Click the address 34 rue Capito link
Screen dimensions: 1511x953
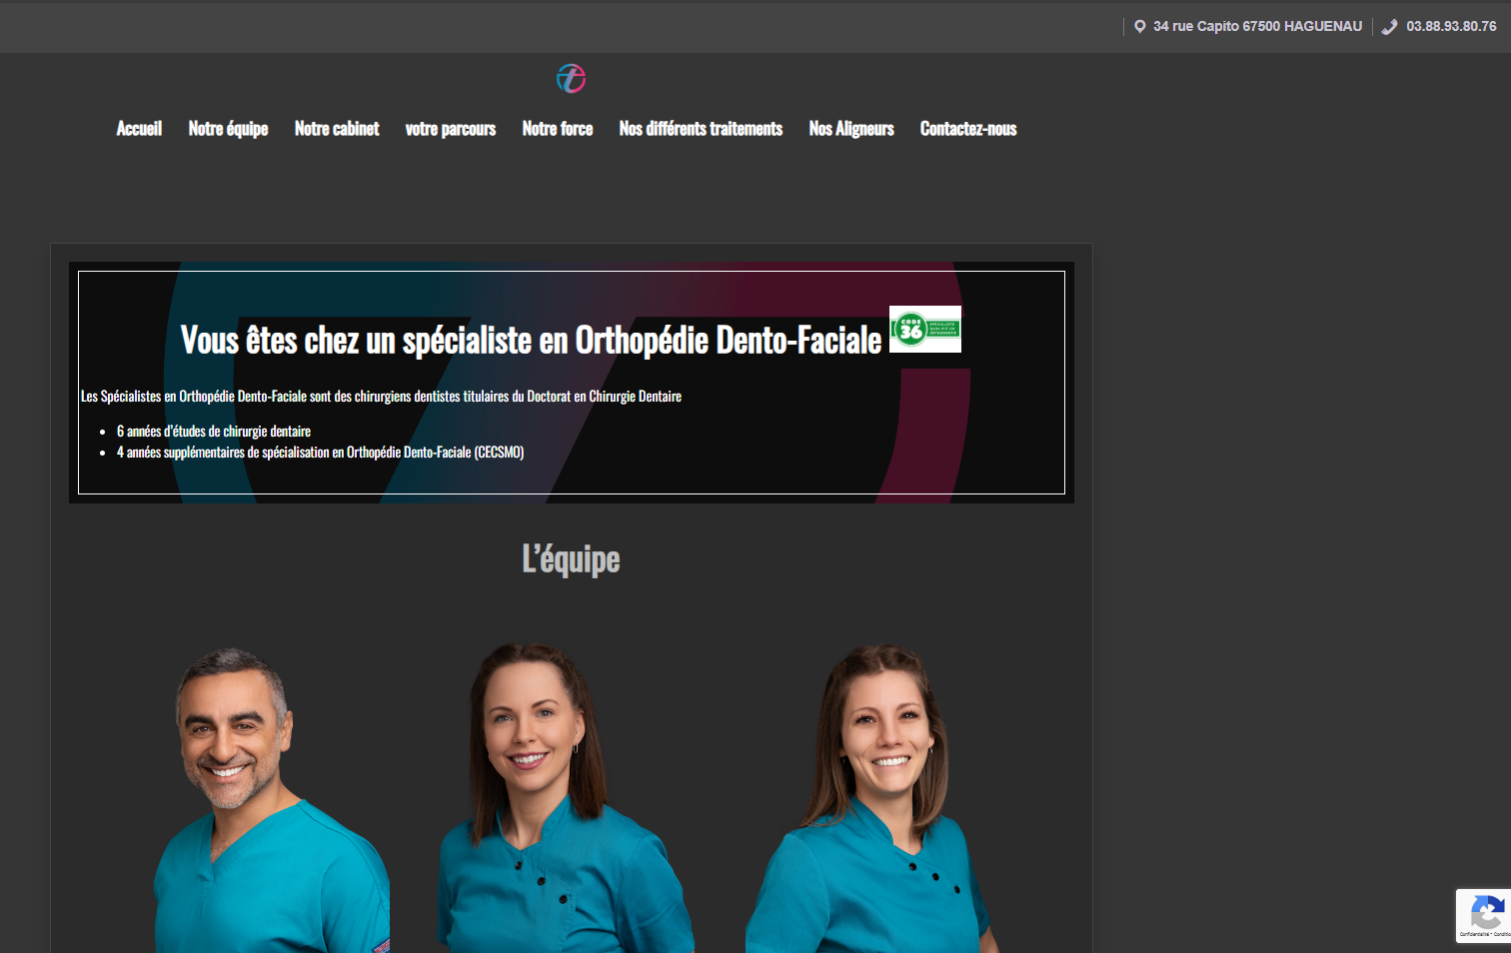(x=1257, y=27)
